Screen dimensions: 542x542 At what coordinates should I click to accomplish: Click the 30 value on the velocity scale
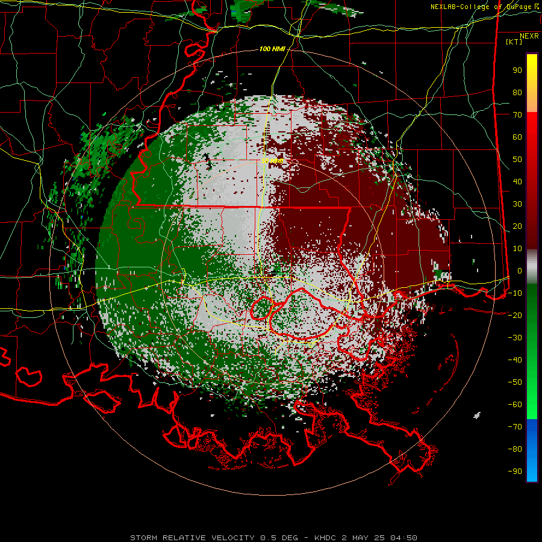point(517,204)
